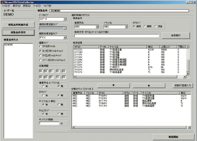Select the L112.PV row in search results
Image resolution: width=197 pixels, height=141 pixels.
tap(130, 62)
